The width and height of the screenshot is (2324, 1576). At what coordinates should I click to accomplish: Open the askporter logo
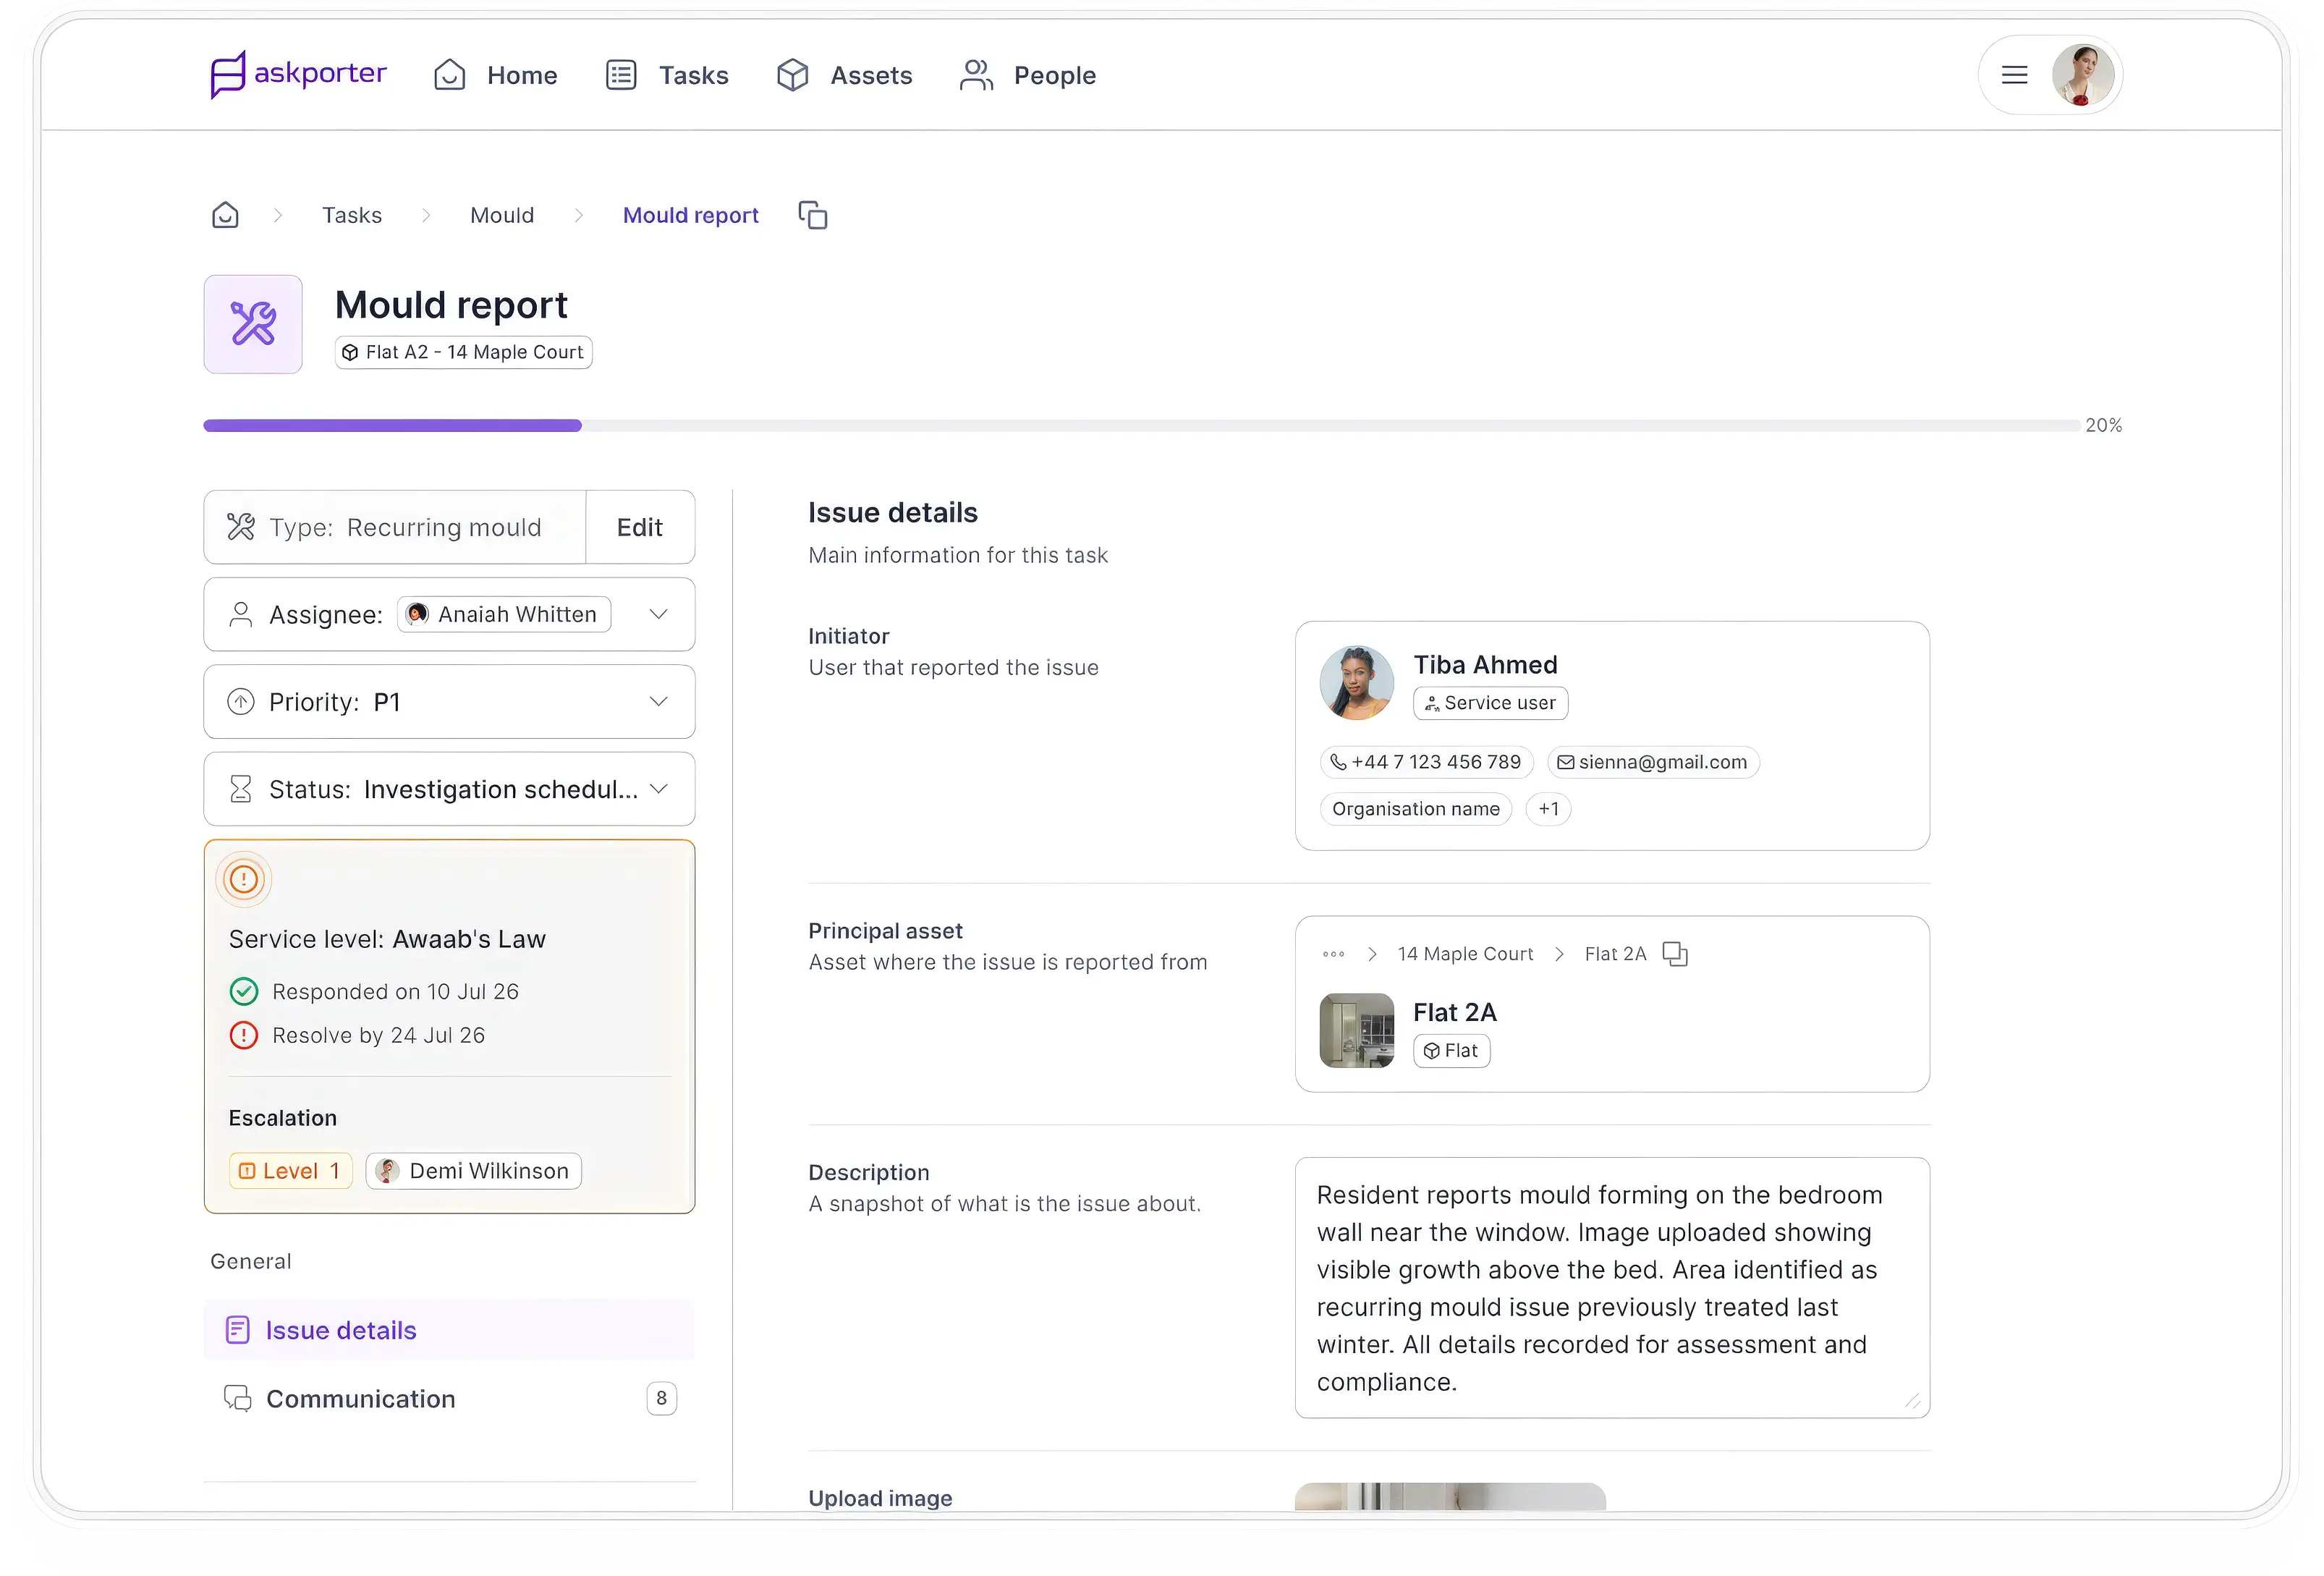tap(297, 74)
